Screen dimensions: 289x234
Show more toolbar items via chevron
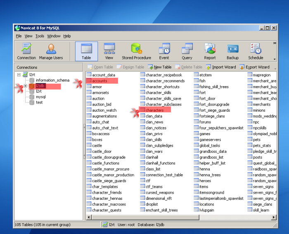pyautogui.click(x=275, y=43)
